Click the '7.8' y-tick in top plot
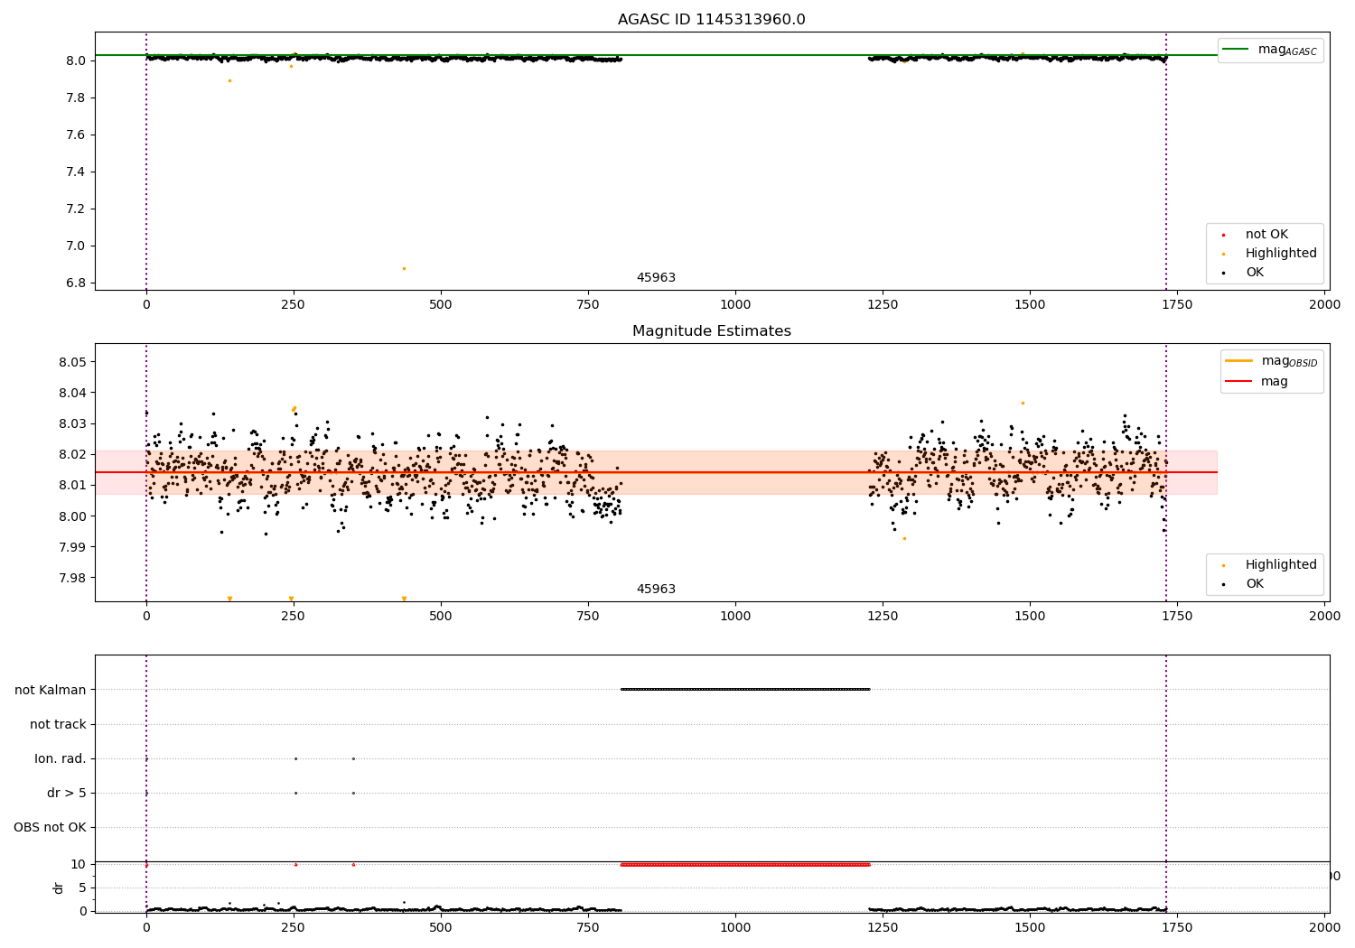This screenshot has height=948, width=1355. click(76, 98)
